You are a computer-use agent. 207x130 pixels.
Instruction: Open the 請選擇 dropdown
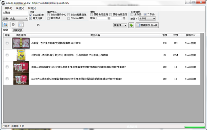tap(120, 25)
